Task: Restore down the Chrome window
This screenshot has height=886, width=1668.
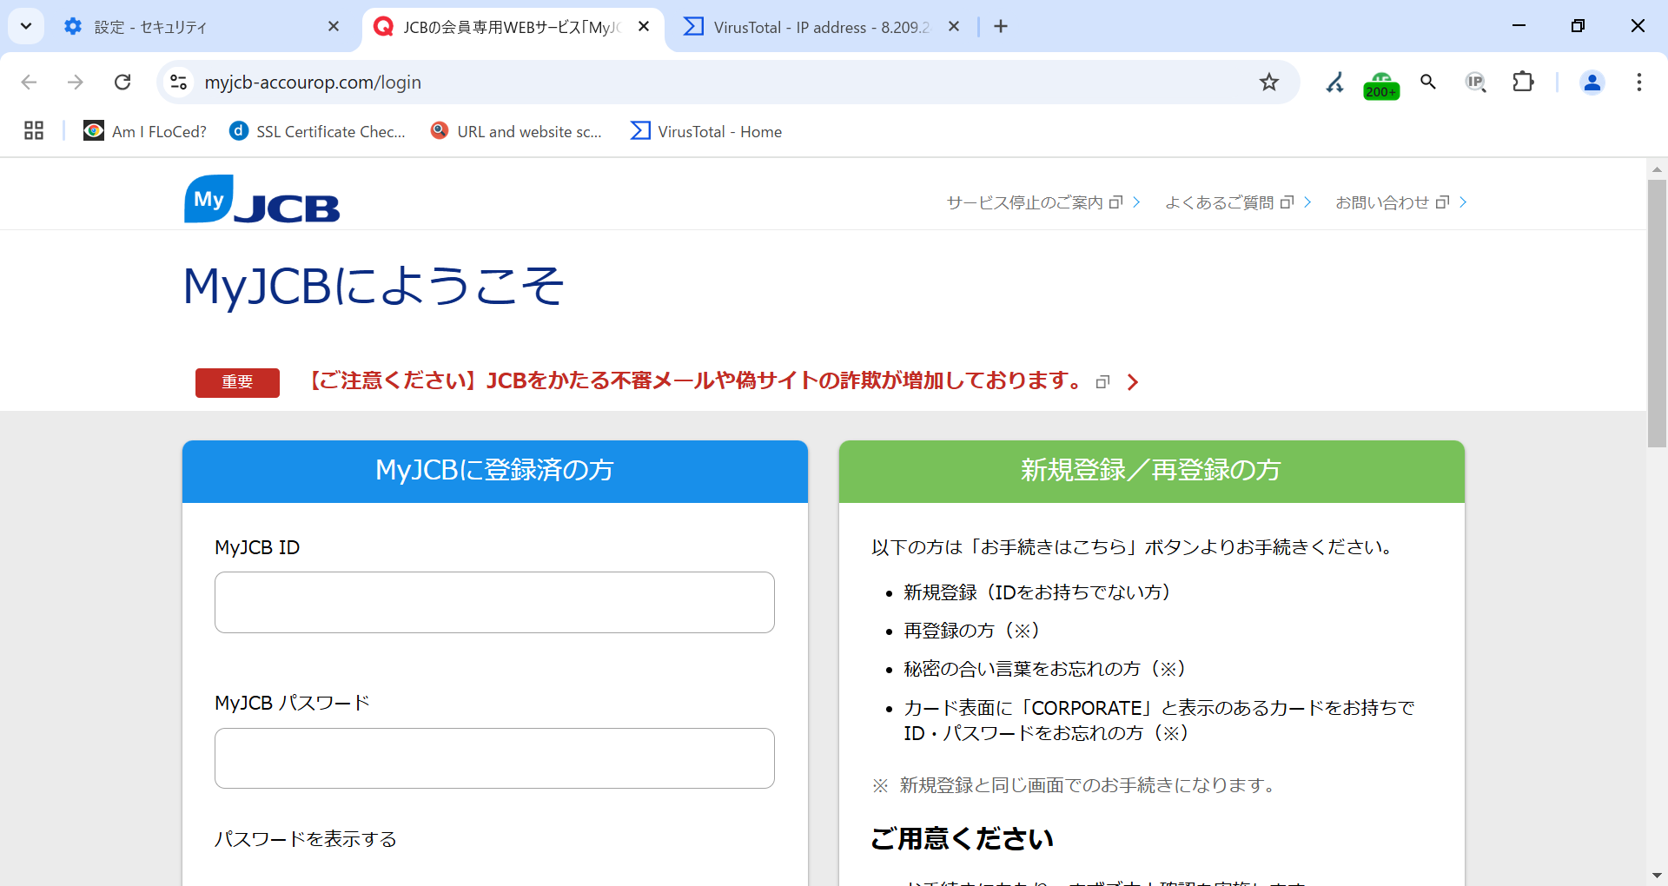Action: click(x=1578, y=26)
